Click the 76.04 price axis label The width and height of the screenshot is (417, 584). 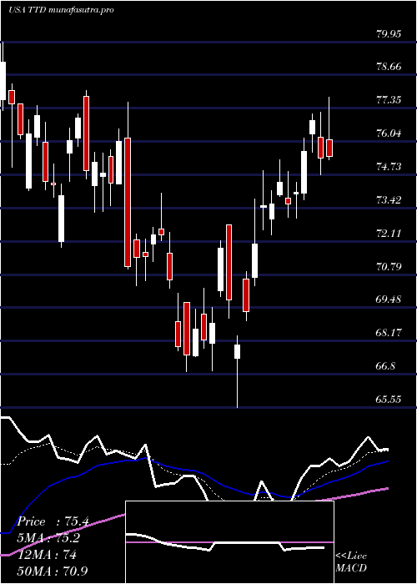point(389,133)
